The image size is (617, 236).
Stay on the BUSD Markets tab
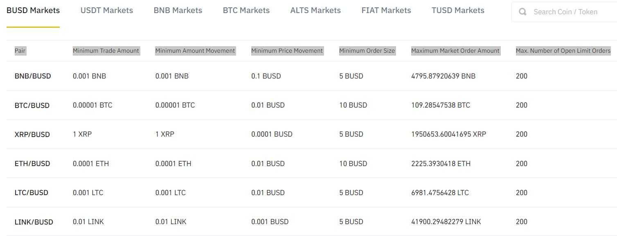point(33,10)
